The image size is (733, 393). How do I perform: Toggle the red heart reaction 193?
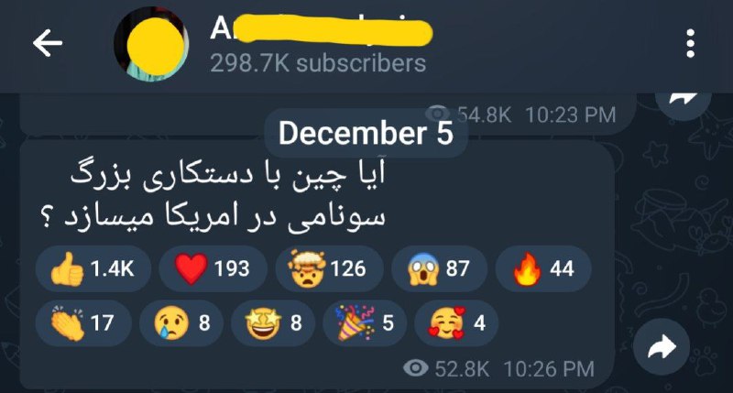click(213, 268)
